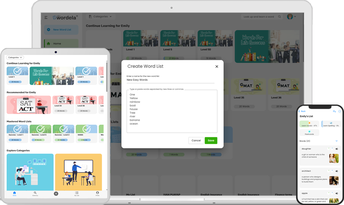344x205 pixels.
Task: Tap the Home icon in tablet bottom bar
Action: [x=14, y=193]
